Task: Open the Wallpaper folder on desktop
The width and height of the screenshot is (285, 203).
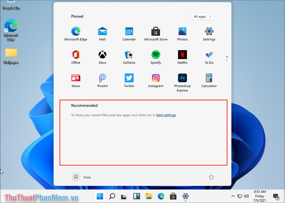Action: point(11,53)
